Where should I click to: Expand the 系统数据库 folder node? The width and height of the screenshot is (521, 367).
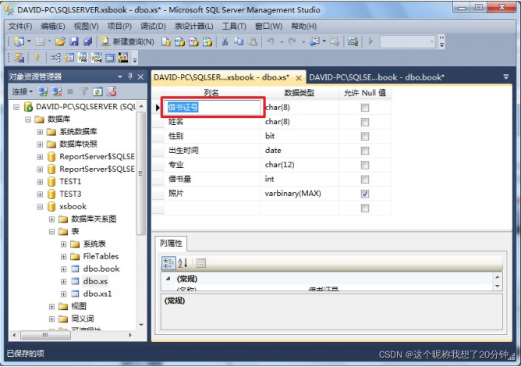point(40,132)
